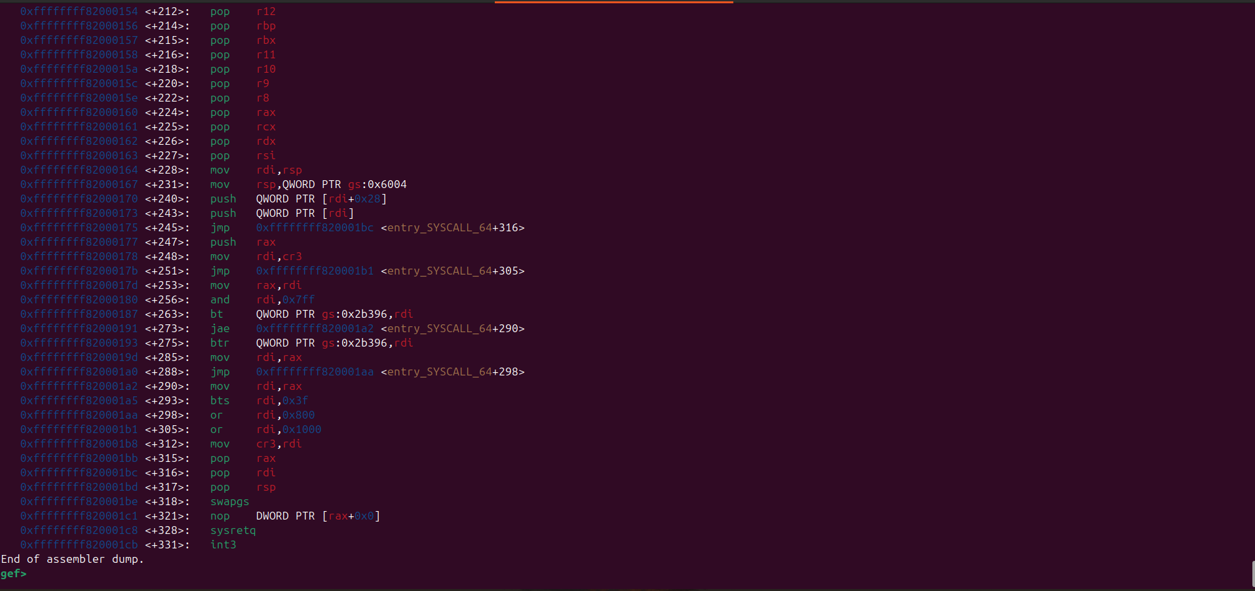Select the int3 instruction on the last line
Viewport: 1255px width, 591px height.
tap(223, 544)
